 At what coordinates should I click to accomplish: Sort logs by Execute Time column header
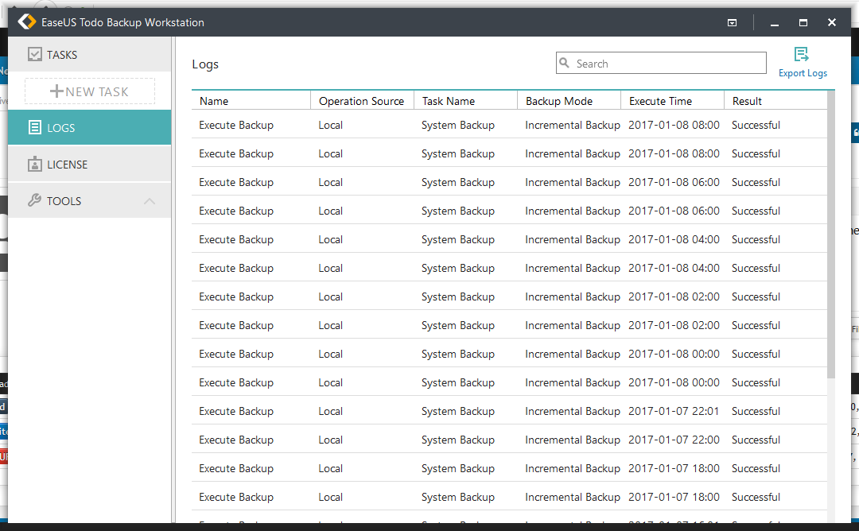point(660,101)
